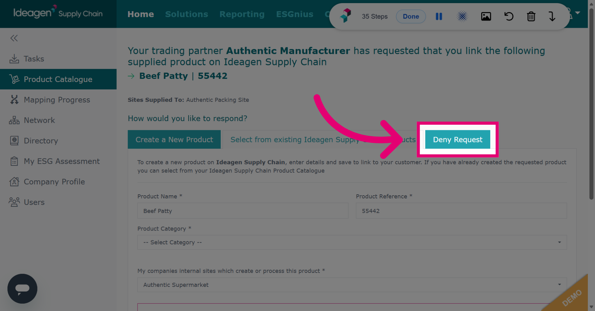
Task: Pause the step recording
Action: (439, 16)
